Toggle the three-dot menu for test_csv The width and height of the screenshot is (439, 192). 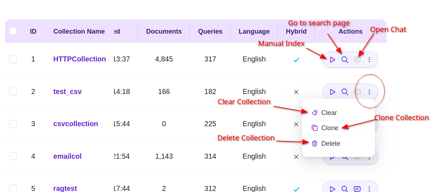tap(369, 92)
